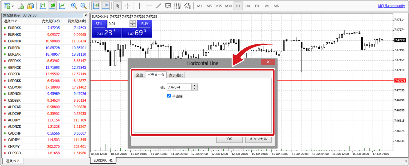
Task: Click the green arrow icon beside CADCHF
Action: tap(5, 133)
